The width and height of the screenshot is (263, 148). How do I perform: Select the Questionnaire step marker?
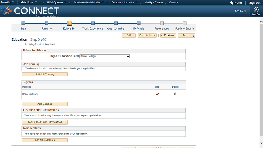tap(115, 23)
